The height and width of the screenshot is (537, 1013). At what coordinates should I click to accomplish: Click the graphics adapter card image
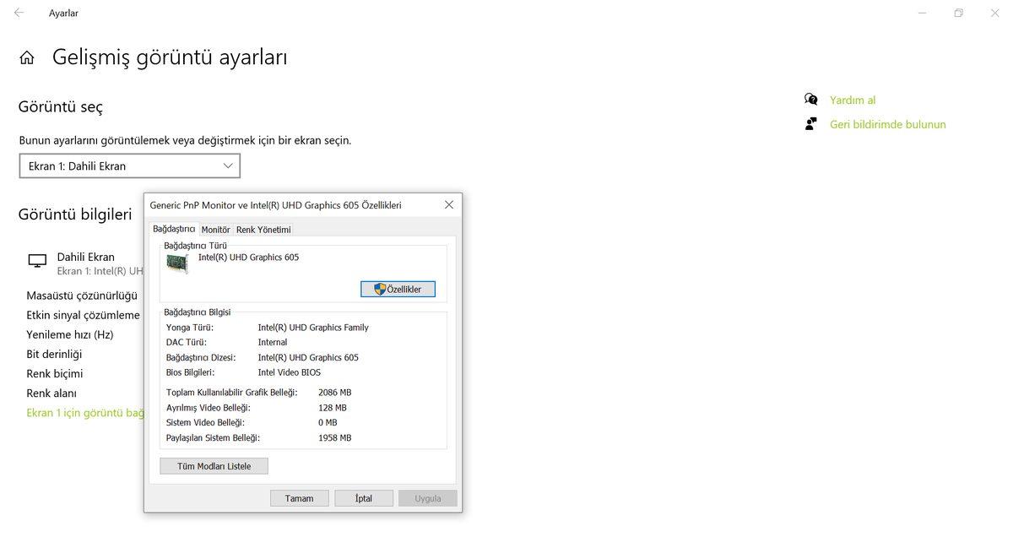(x=176, y=263)
